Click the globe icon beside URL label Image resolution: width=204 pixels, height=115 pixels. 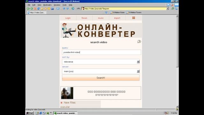coord(73,9)
